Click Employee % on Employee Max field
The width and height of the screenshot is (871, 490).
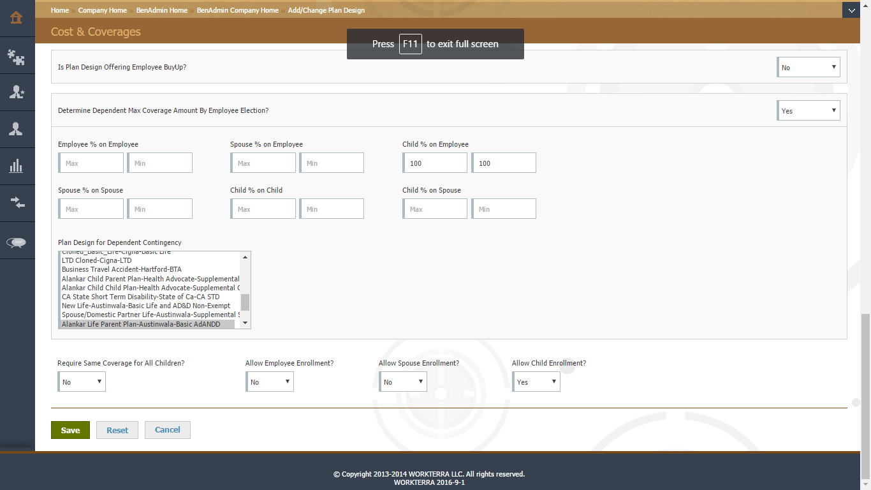pos(91,163)
